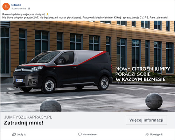Click the Citroën chevron emblem on van grille
Screen dimensions: 175x140
coord(22,69)
